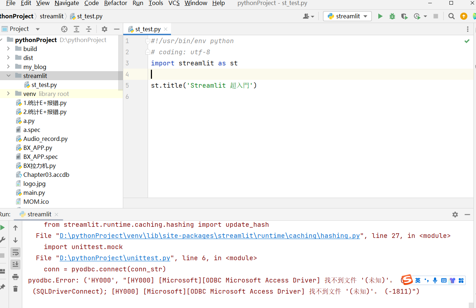The width and height of the screenshot is (476, 308).
Task: Open editor tab options three-dots menu
Action: tap(467, 29)
